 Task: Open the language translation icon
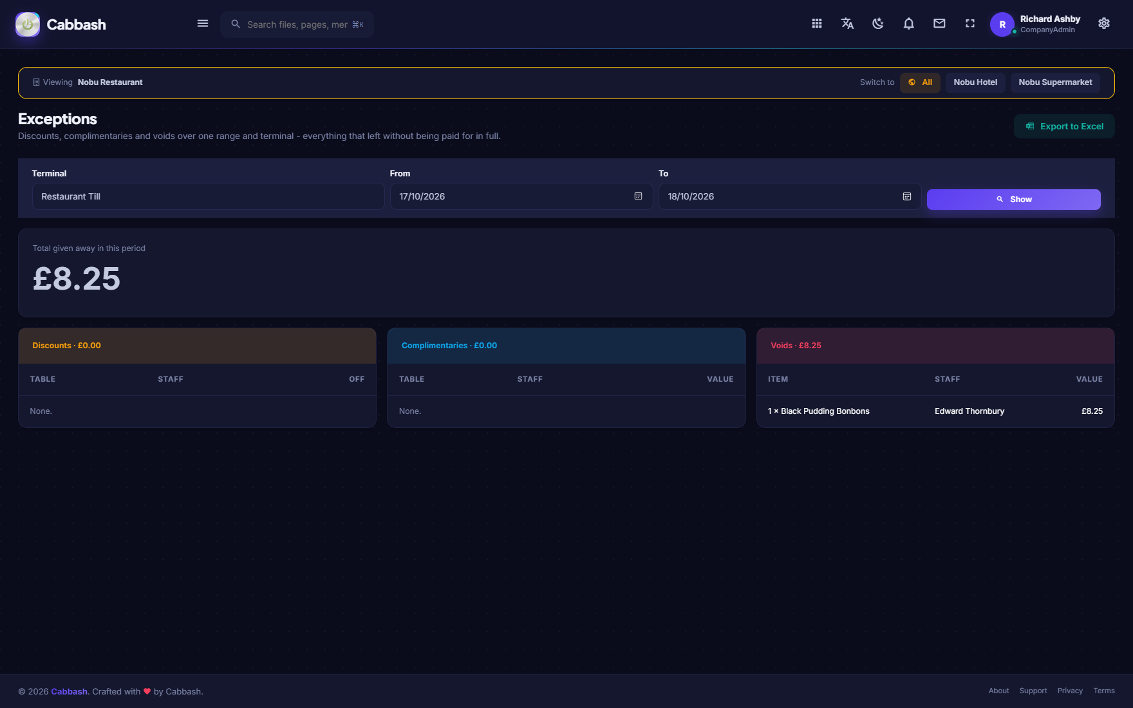coord(847,24)
